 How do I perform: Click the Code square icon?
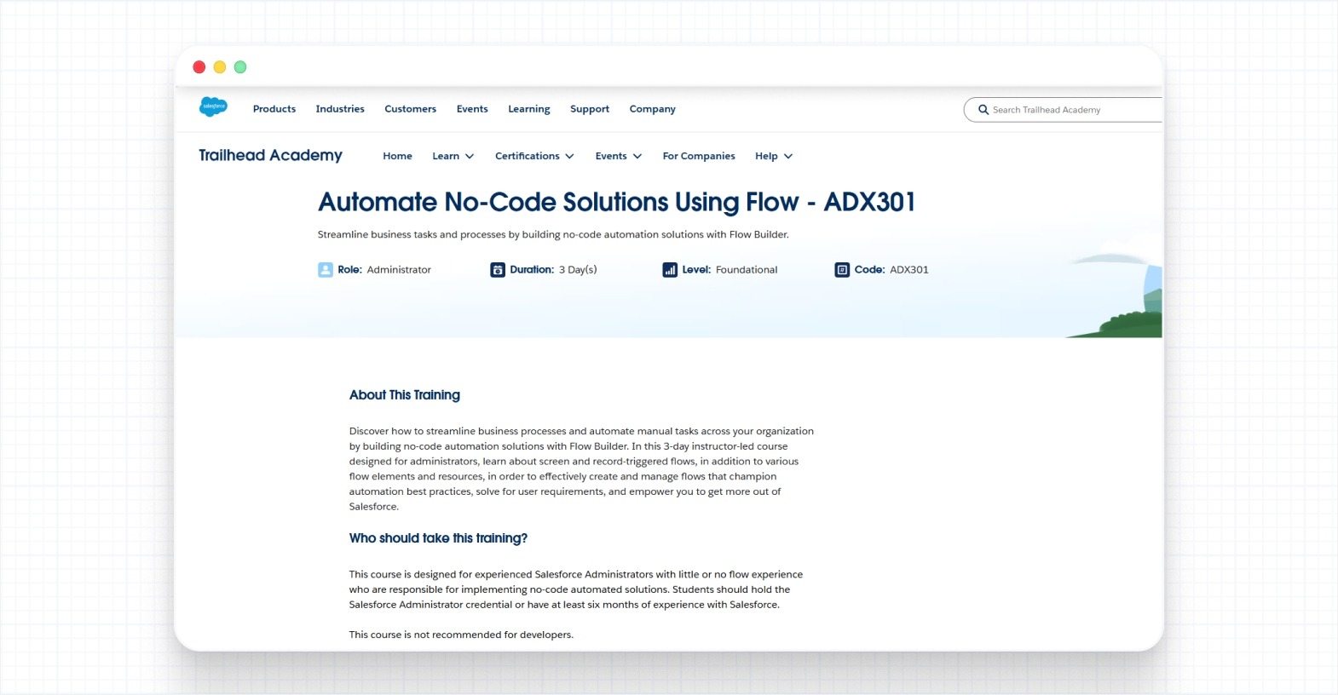pos(842,270)
